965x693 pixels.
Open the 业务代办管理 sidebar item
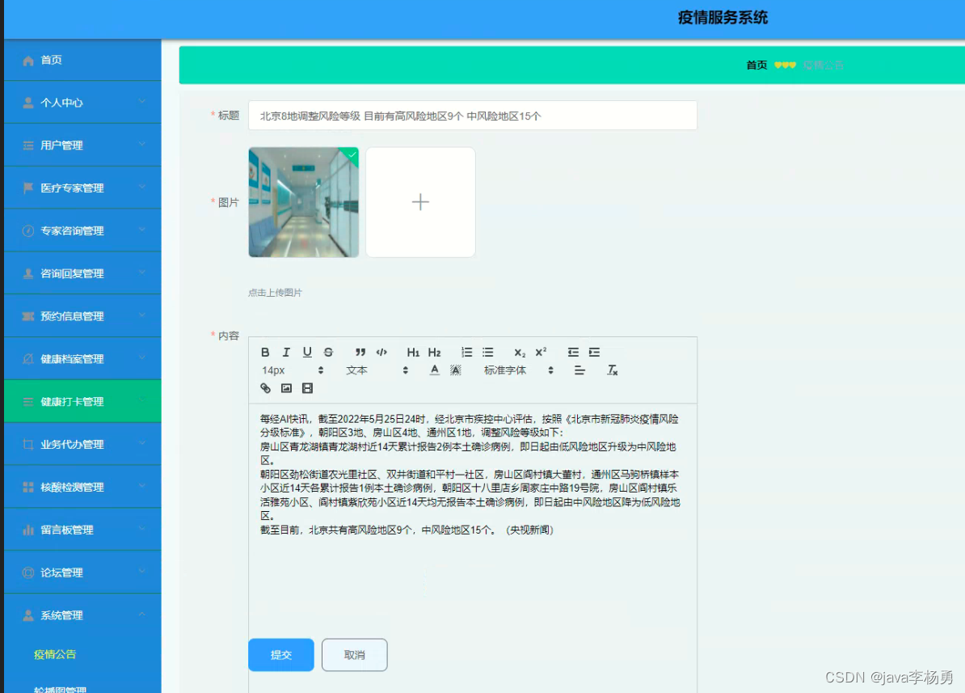pos(82,444)
